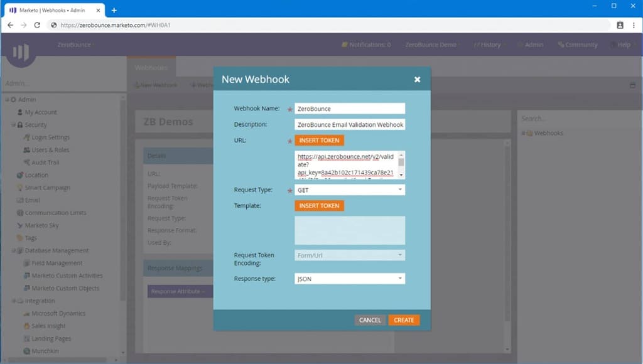Open browser three-dot menu
This screenshot has width=643, height=364.
[x=634, y=25]
